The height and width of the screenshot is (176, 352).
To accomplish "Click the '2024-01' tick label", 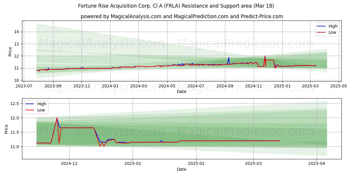I will pyautogui.click(x=110, y=86).
